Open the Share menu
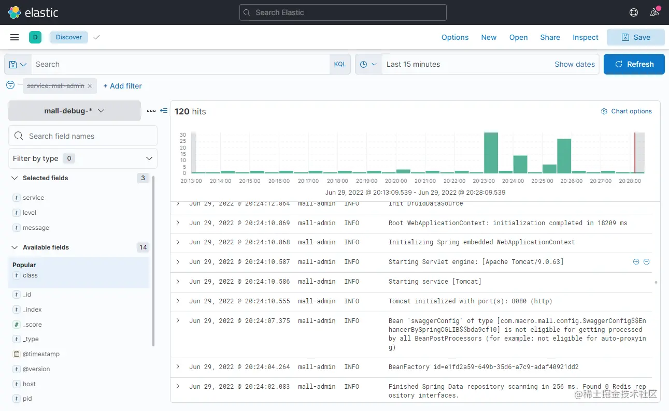The image size is (669, 411). coord(550,37)
